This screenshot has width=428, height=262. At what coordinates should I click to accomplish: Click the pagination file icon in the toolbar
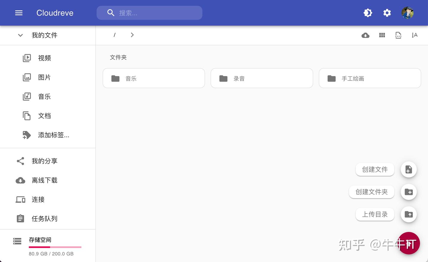[x=398, y=35]
